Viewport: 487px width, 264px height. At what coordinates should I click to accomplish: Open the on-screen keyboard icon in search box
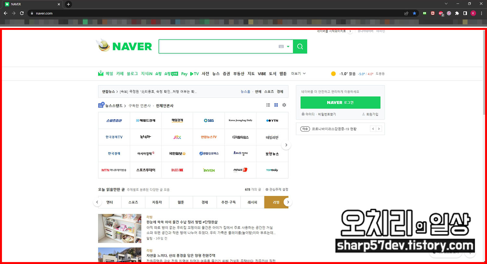(281, 46)
